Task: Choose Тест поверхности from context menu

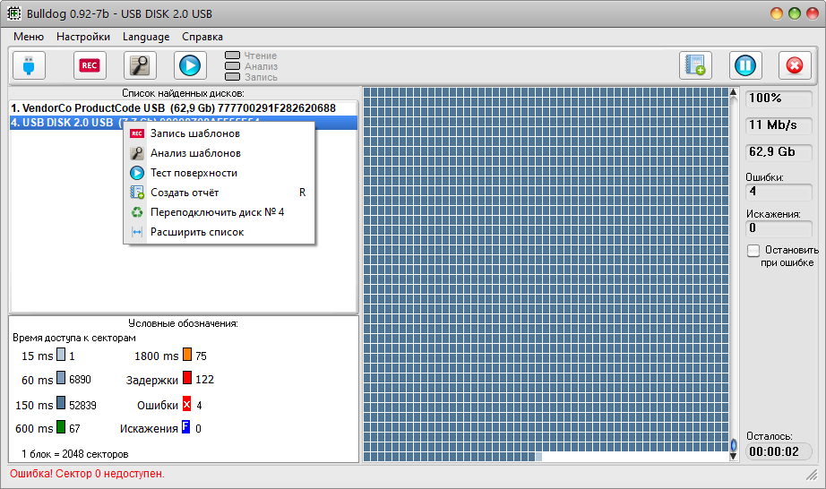Action: [219, 173]
